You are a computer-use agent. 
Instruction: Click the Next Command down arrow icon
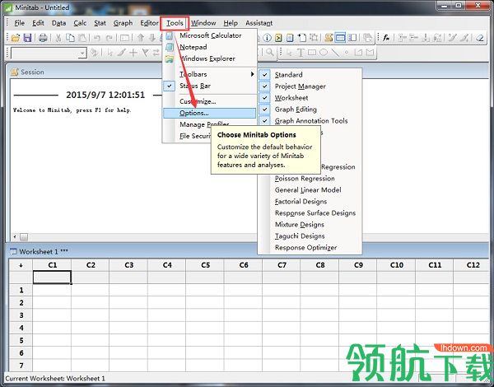(x=152, y=38)
